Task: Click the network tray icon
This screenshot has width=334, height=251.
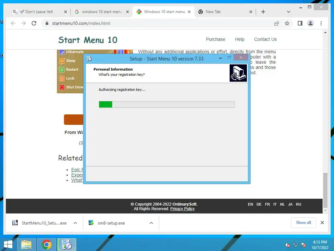Action: [295, 245]
